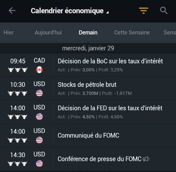
Task: Switch to the Aujourd'hui tab
Action: pyautogui.click(x=48, y=33)
